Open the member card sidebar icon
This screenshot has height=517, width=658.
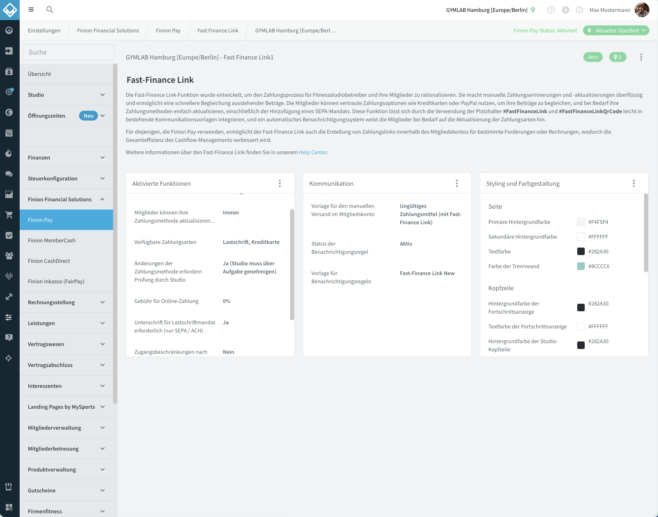pyautogui.click(x=9, y=71)
